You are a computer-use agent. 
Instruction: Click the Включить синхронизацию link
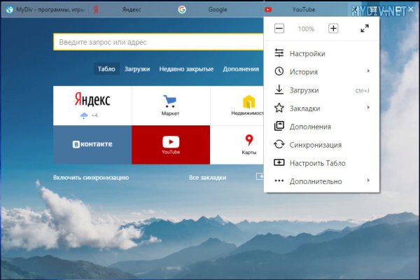click(91, 178)
